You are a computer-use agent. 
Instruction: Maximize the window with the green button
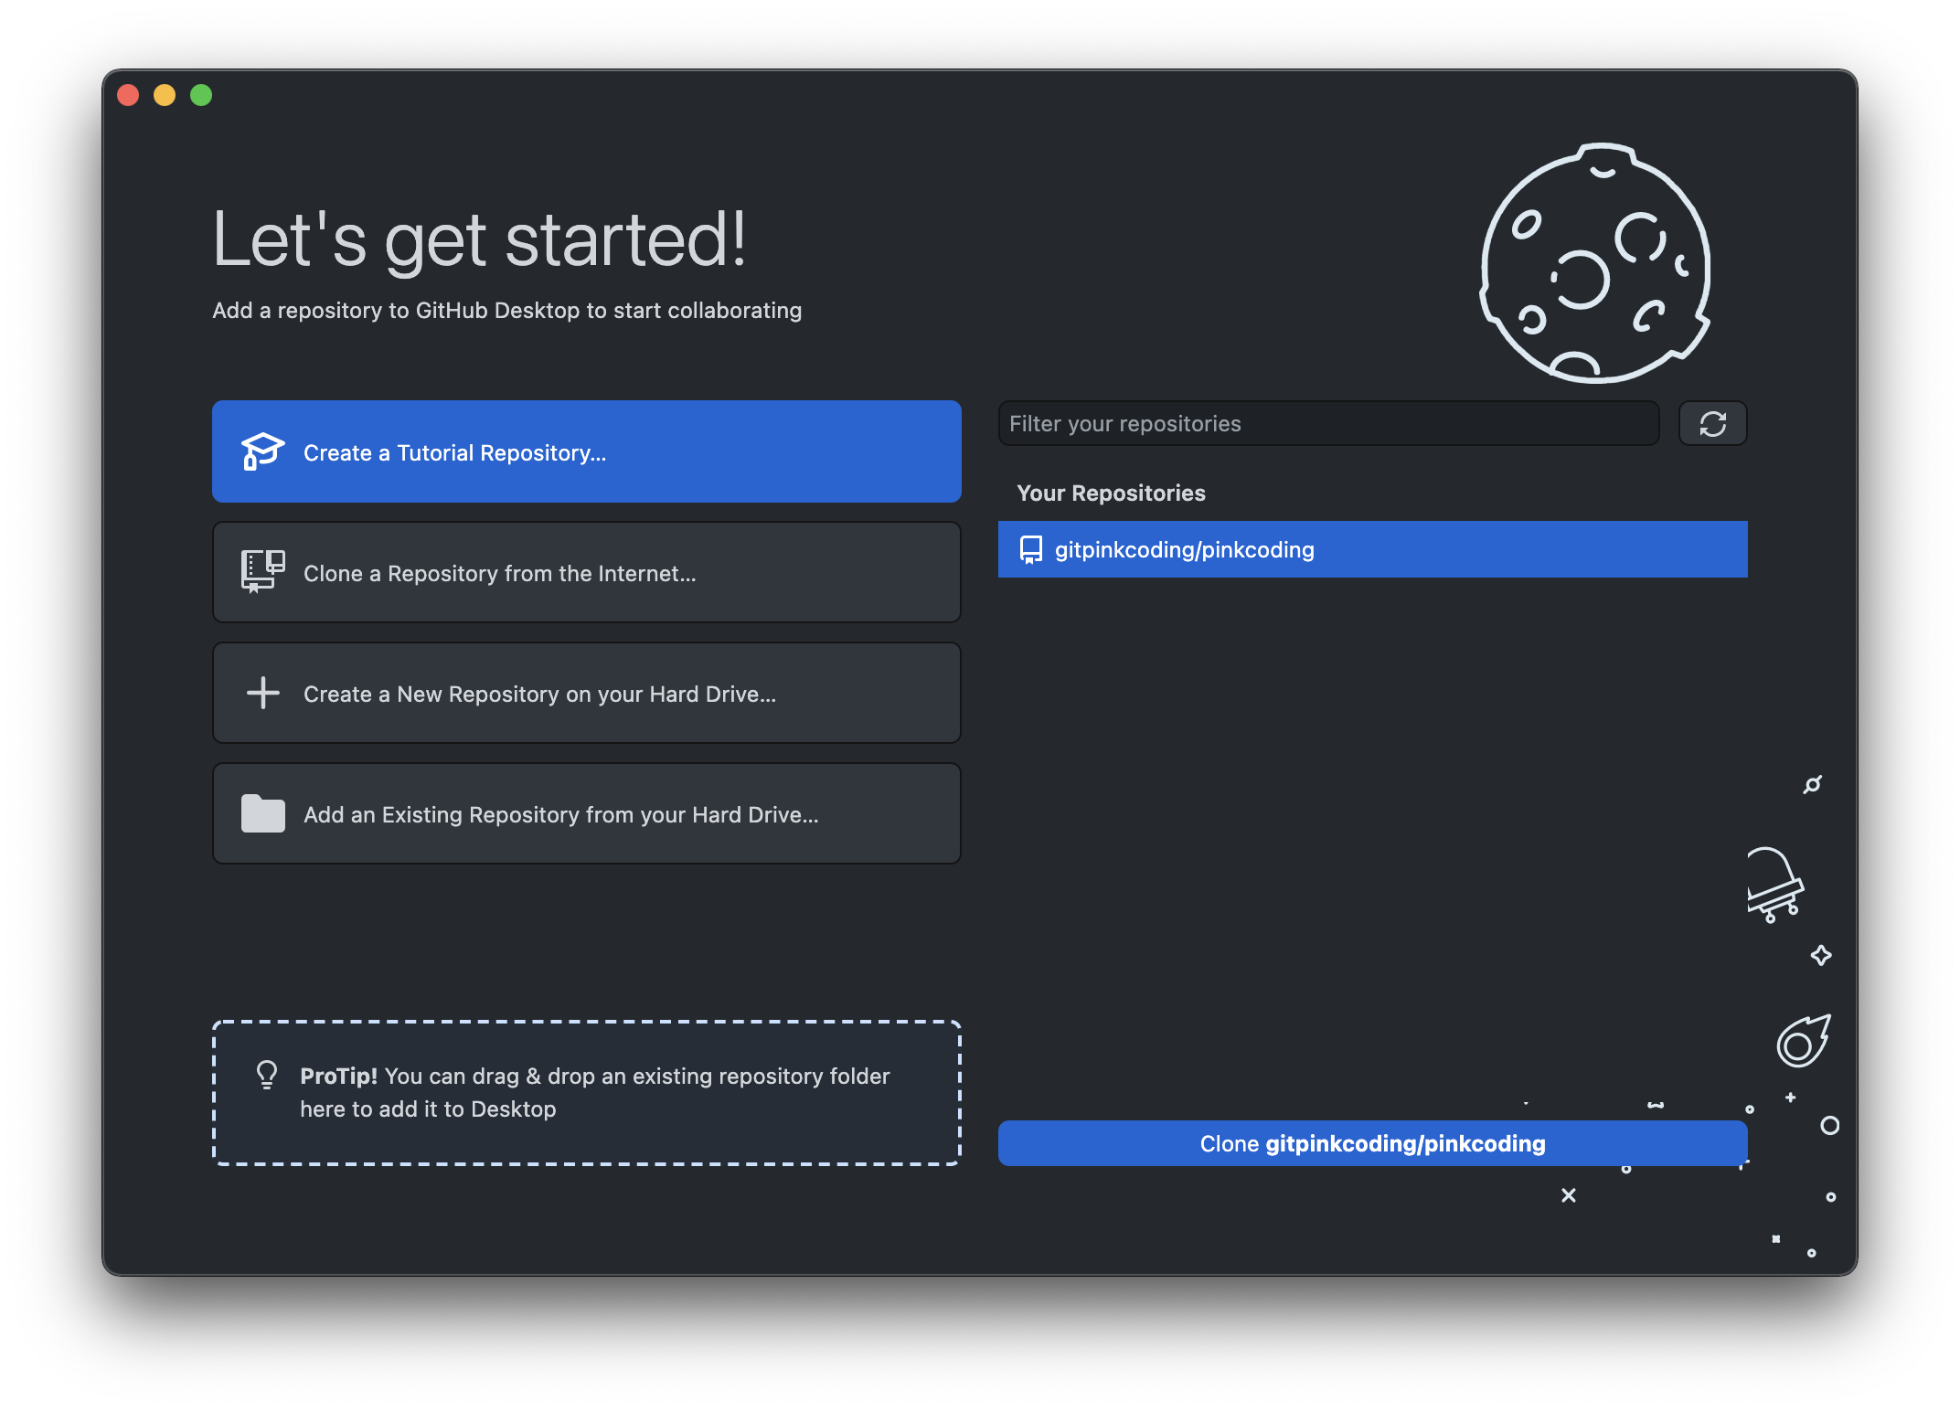(x=201, y=95)
